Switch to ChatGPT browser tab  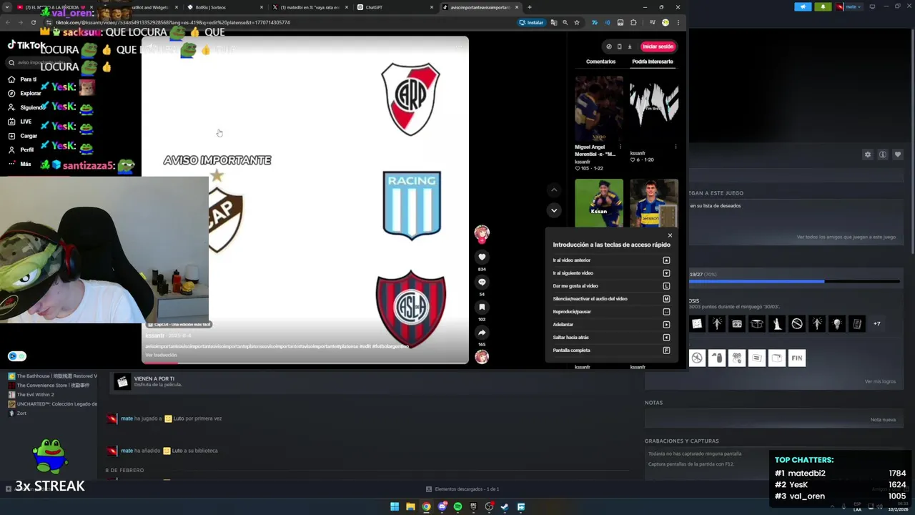coord(395,7)
